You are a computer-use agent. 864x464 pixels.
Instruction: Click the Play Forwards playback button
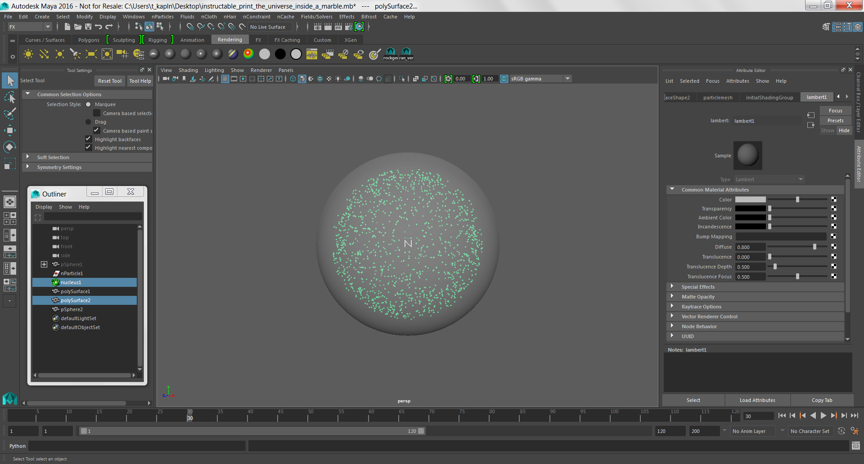[x=823, y=416]
